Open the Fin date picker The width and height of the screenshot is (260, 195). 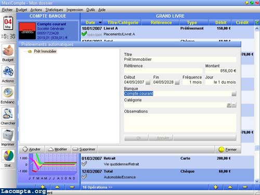pos(177,82)
